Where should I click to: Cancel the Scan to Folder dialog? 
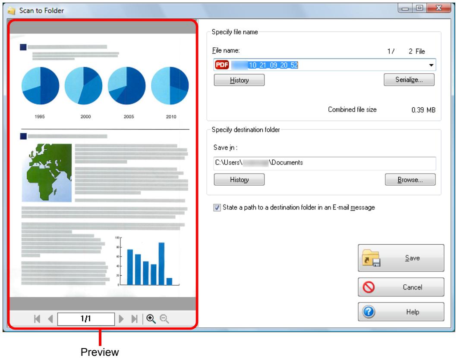click(x=401, y=287)
